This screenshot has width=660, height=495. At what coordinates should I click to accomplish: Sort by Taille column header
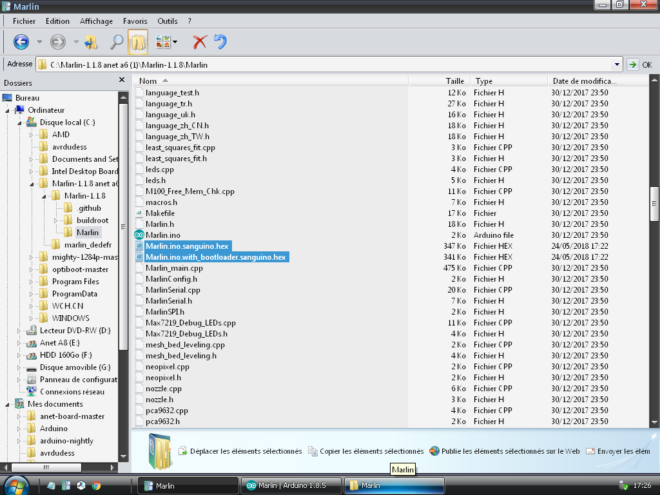(x=439, y=81)
